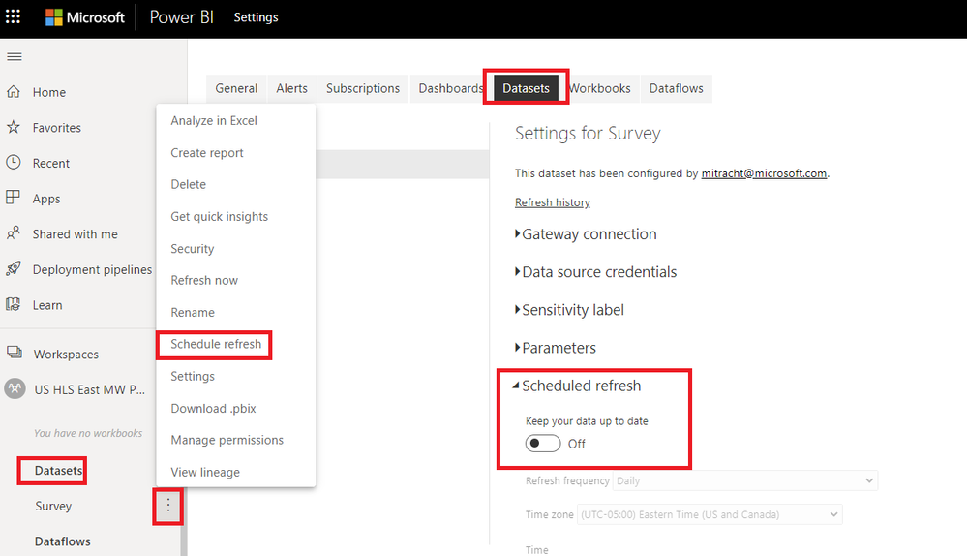Click the Home house icon
The height and width of the screenshot is (556, 967).
[13, 92]
